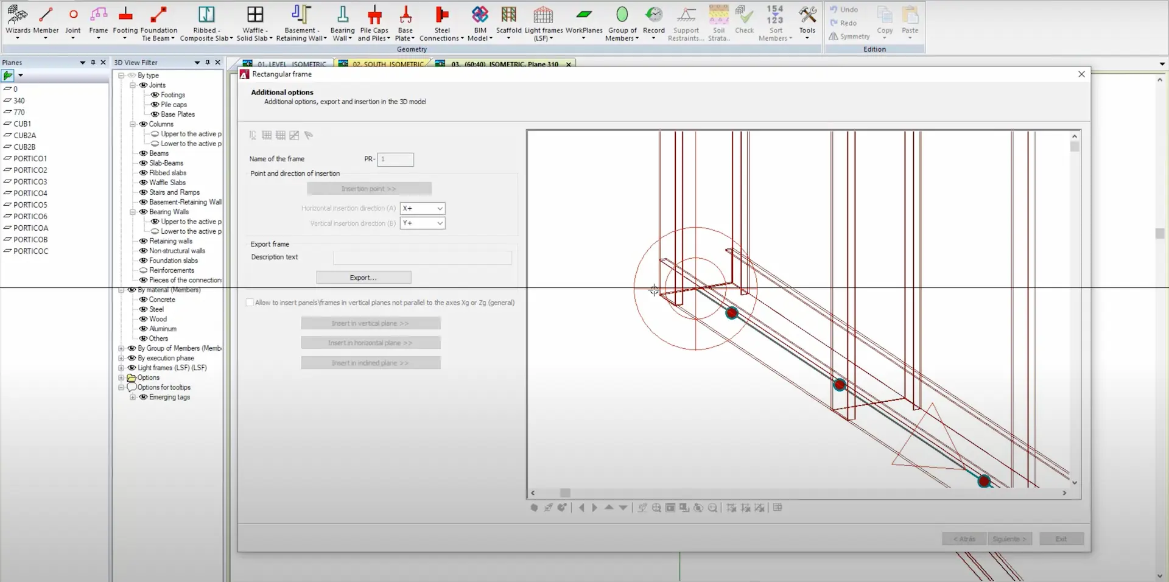This screenshot has height=582, width=1169.
Task: Click the Exit button in dialog
Action: coord(1061,539)
